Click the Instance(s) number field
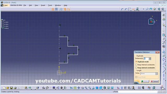Image resolution: width=167 pixels, height=94 pixels. (146, 58)
